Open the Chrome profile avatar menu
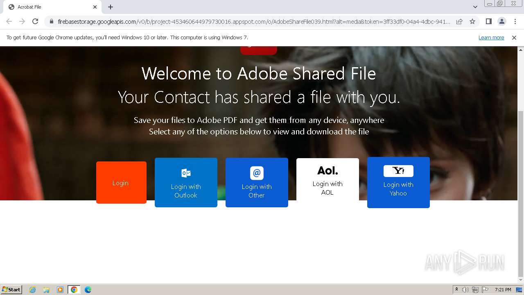Image resolution: width=524 pixels, height=295 pixels. pyautogui.click(x=501, y=21)
